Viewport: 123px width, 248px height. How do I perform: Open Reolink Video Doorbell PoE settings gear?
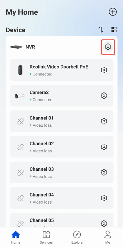pos(104,70)
